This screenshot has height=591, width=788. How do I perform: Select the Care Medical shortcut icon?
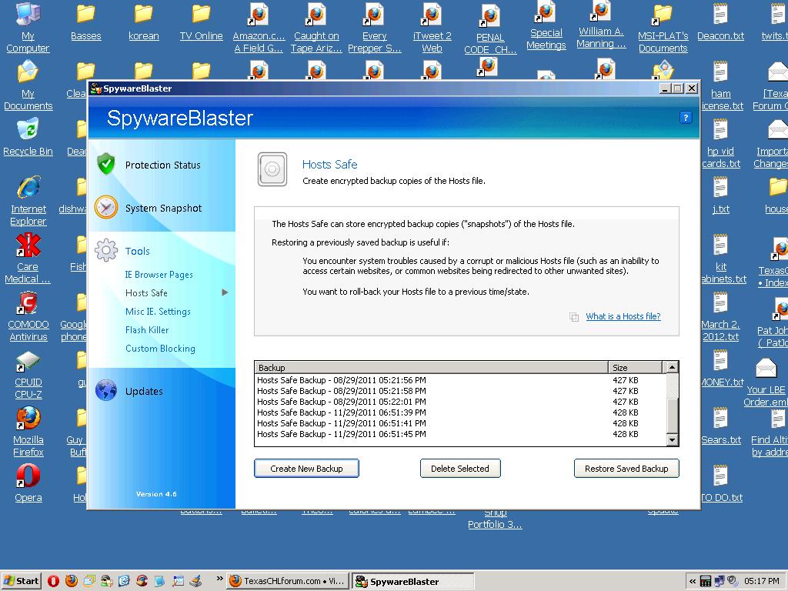click(x=28, y=245)
